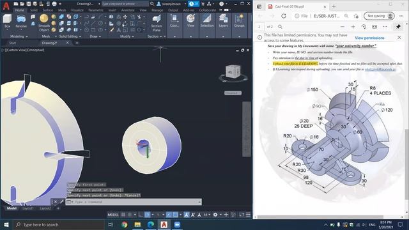Viewport: 409px width, 230px height.
Task: Zoom out on the PDF with minus icon
Action: pyautogui.click(x=343, y=27)
